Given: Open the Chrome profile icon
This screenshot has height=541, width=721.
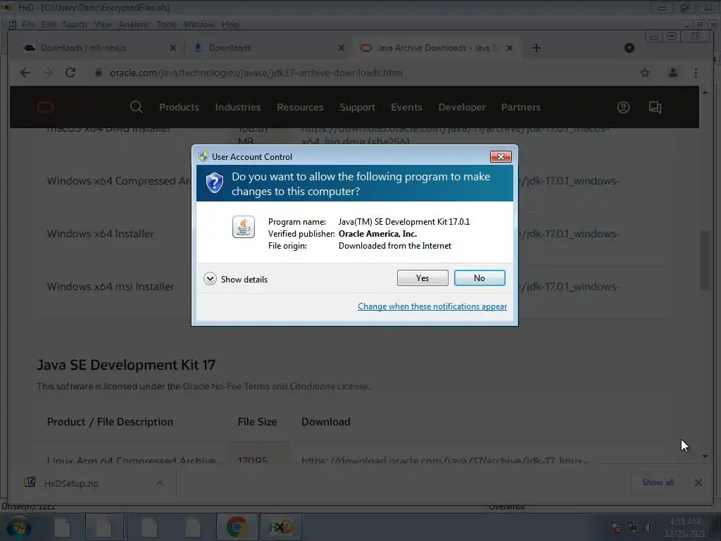Looking at the screenshot, I should tap(672, 73).
